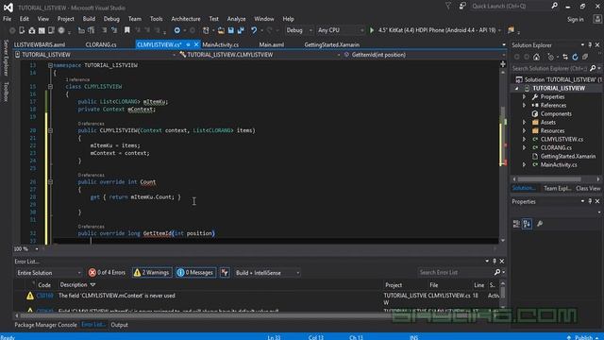
Task: Switch to the Output tab
Action: pos(120,325)
